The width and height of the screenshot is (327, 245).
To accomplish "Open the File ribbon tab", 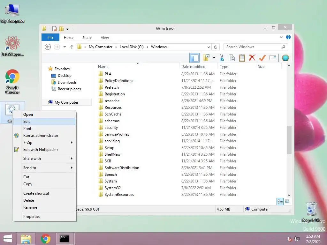I will 50,37.
